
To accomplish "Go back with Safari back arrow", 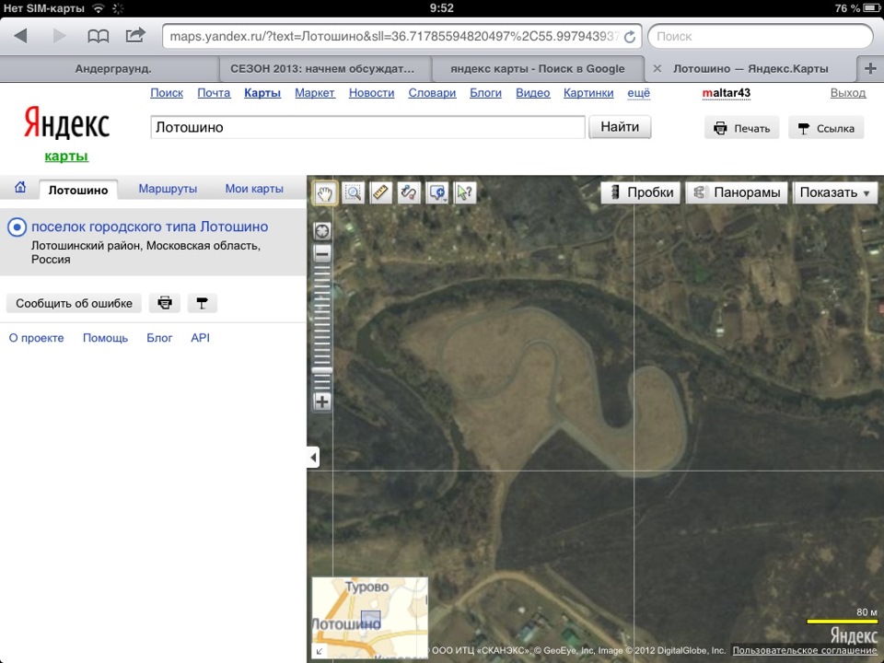I will tap(21, 36).
